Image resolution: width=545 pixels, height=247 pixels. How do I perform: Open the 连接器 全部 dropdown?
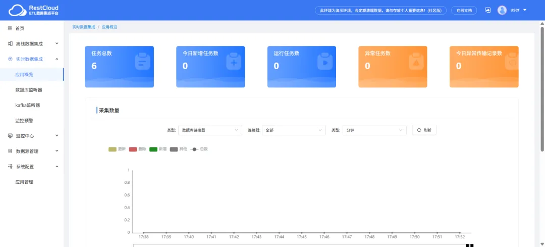294,130
